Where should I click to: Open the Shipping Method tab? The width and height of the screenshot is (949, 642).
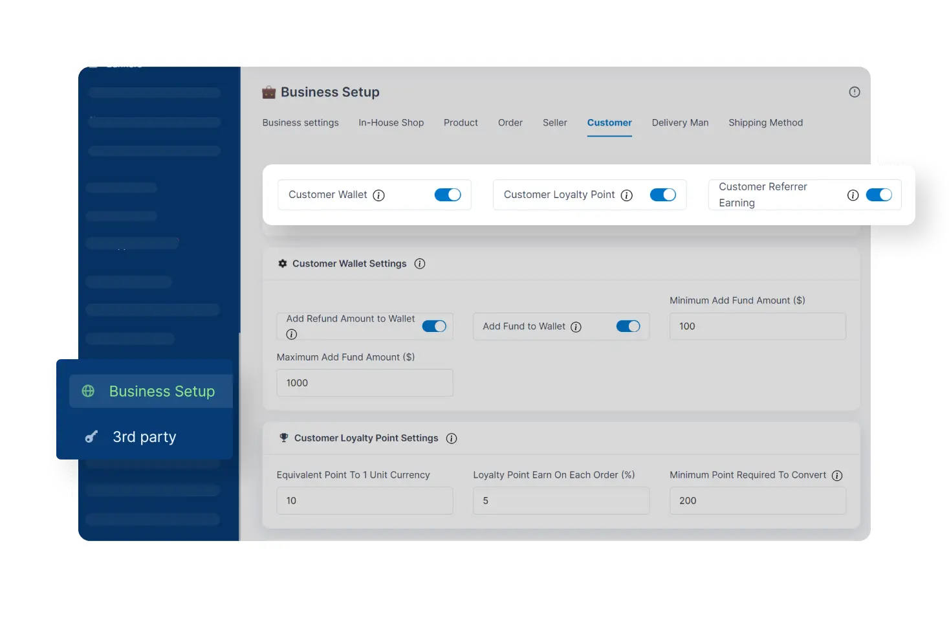(765, 122)
